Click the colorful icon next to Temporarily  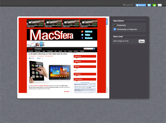pos(115,25)
